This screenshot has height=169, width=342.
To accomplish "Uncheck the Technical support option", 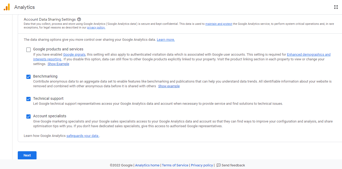I will tap(28, 99).
